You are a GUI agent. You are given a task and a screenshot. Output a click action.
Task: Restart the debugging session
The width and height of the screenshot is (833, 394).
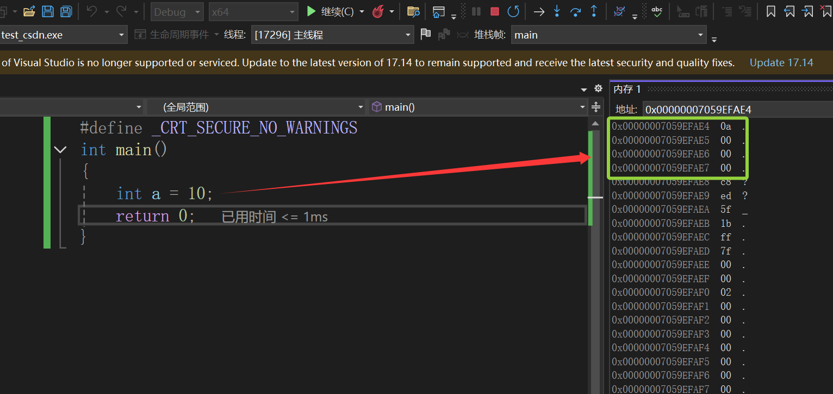tap(513, 11)
